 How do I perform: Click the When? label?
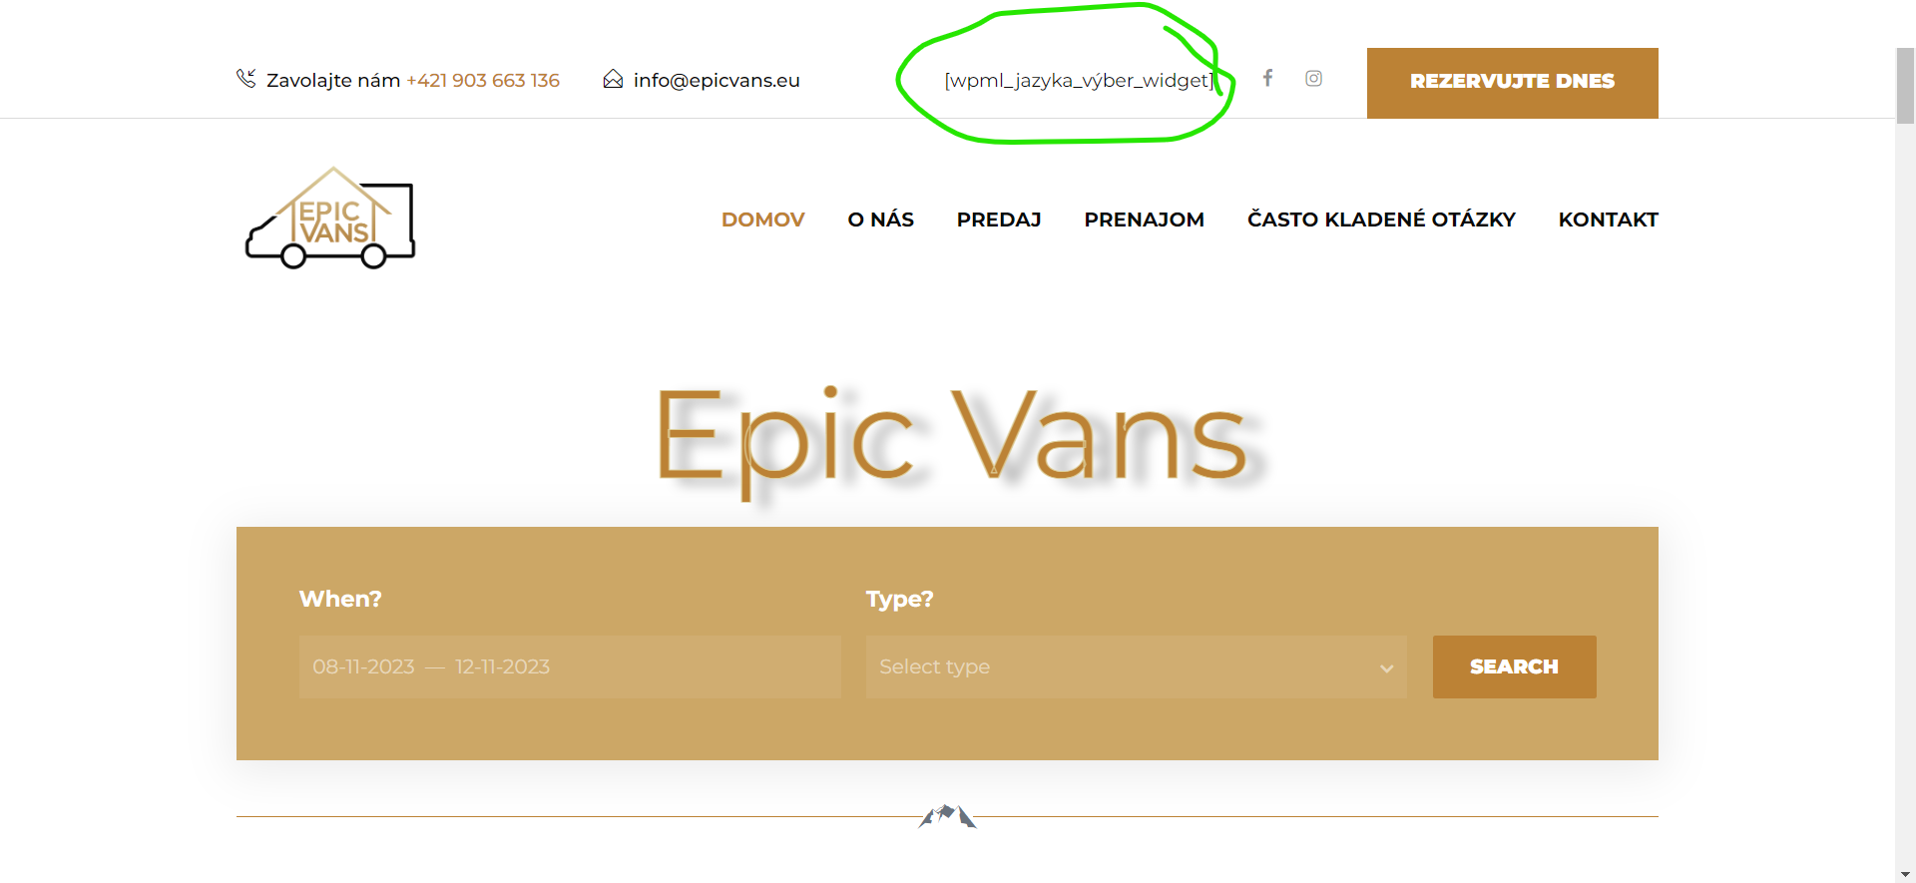[340, 599]
